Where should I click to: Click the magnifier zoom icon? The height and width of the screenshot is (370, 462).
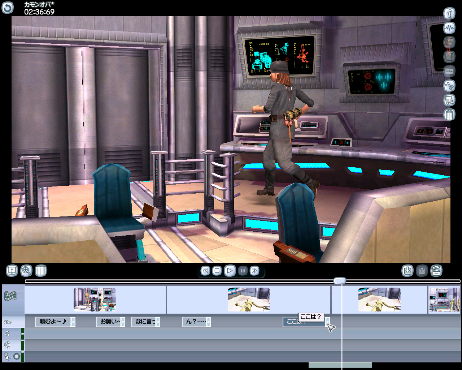coord(26,271)
